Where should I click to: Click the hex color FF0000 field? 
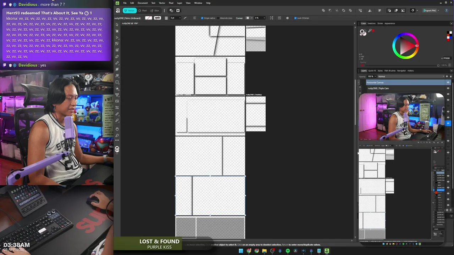447,58
